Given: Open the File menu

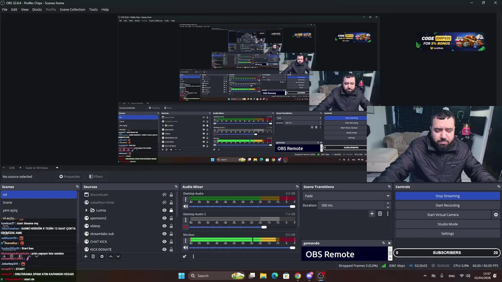Looking at the screenshot, I should pyautogui.click(x=5, y=9).
